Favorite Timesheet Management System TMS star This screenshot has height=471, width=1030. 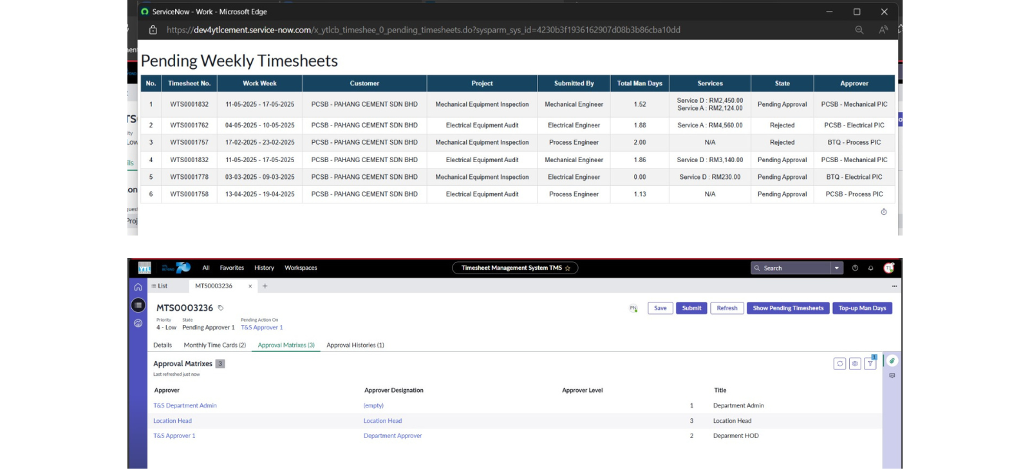(568, 268)
